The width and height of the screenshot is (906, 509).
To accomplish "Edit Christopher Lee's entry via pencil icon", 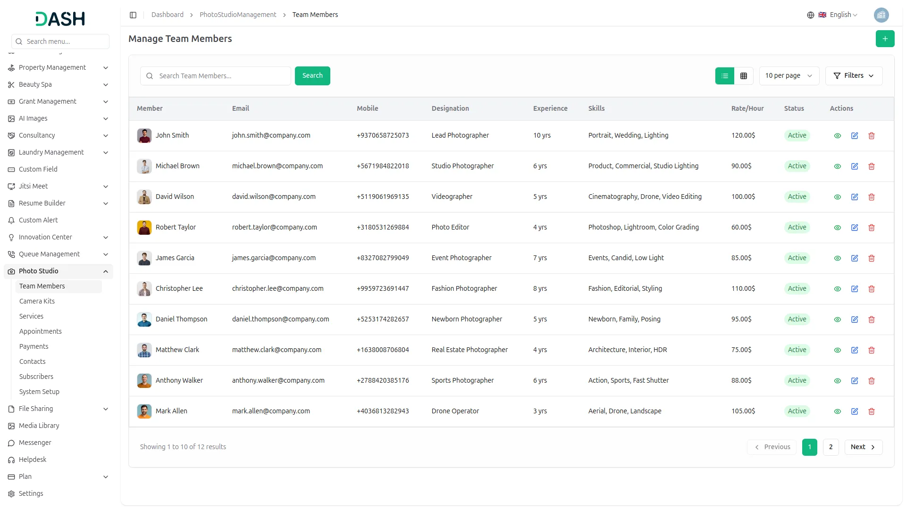I will tap(855, 289).
